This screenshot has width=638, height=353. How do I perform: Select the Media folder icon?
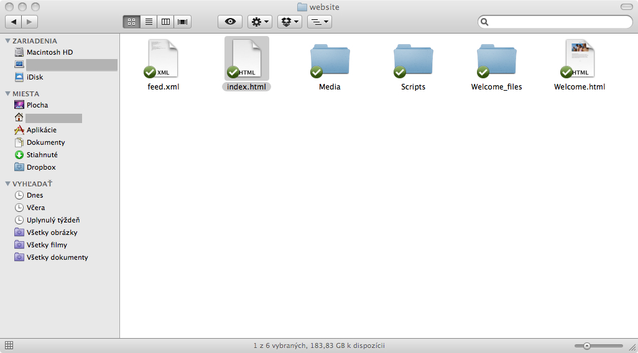330,60
